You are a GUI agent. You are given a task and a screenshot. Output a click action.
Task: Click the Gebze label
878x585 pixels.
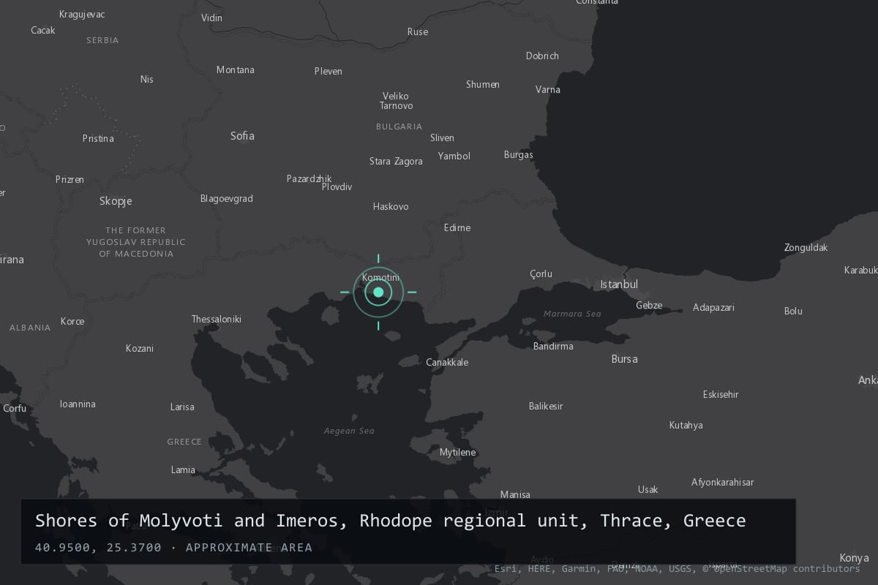649,306
